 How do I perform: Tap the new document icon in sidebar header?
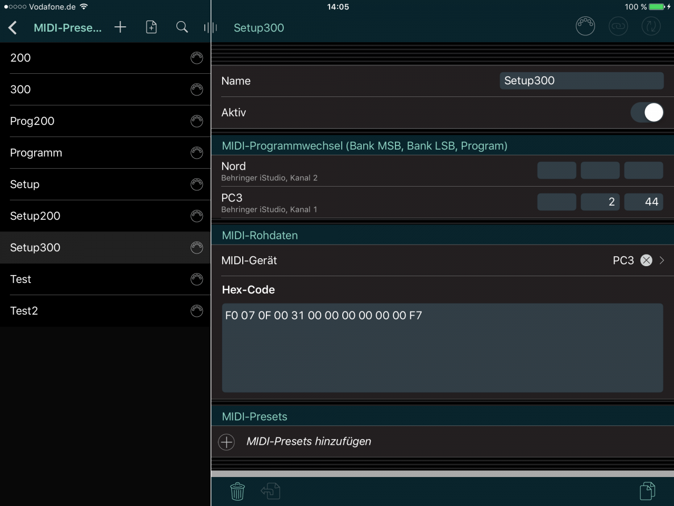151,27
